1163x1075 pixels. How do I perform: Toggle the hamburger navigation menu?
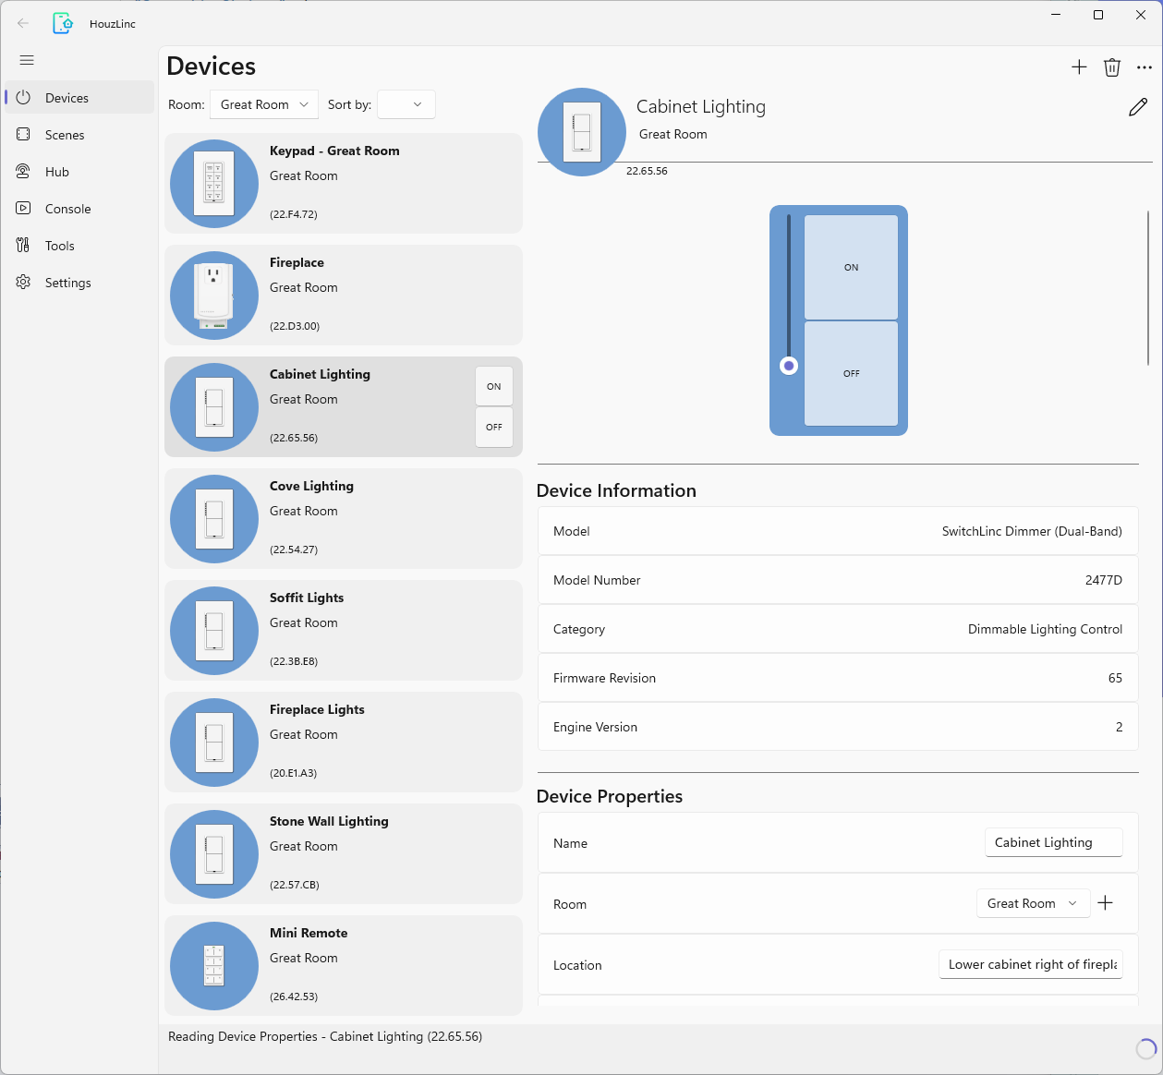click(27, 60)
